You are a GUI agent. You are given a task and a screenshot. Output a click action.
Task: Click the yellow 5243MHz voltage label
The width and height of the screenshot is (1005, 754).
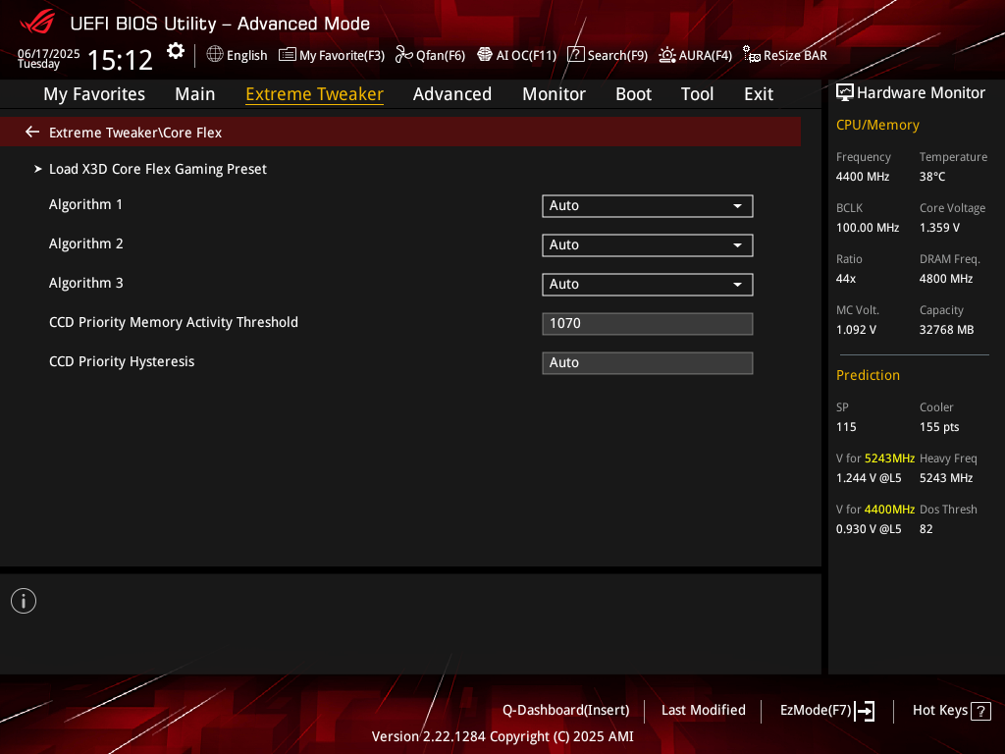[889, 458]
